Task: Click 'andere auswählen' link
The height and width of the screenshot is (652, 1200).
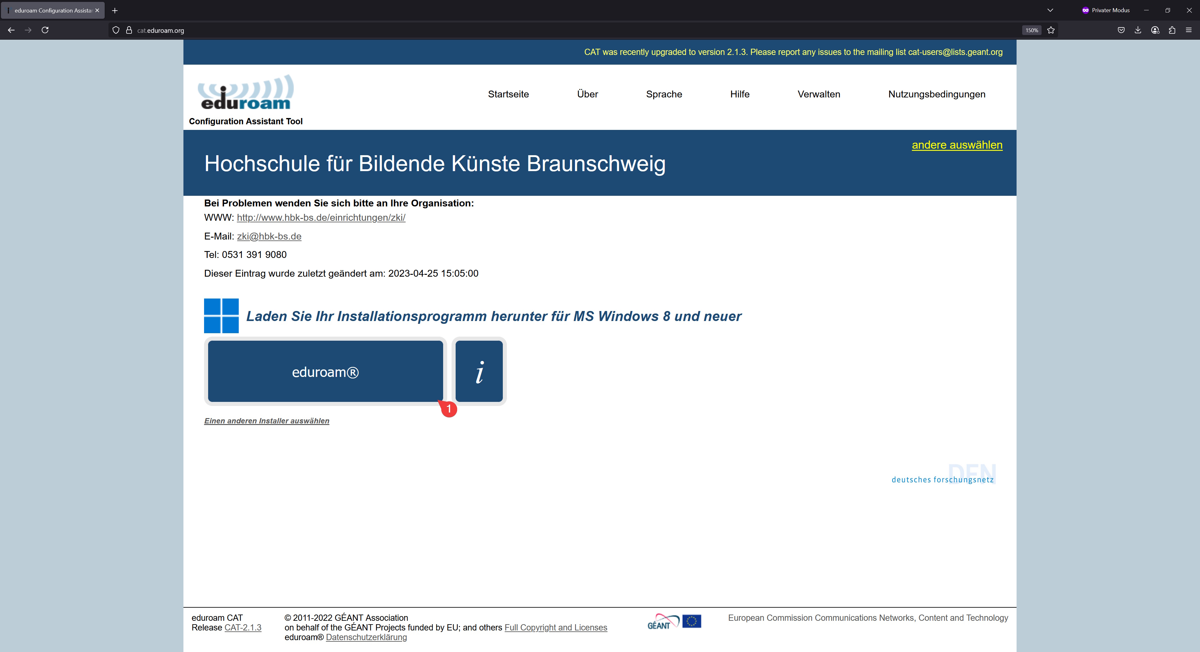Action: 957,145
